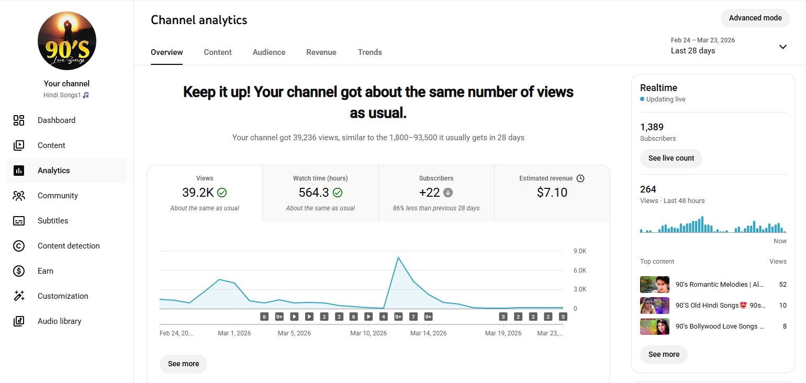Open Audio library sidebar icon
The height and width of the screenshot is (383, 806).
pos(19,321)
